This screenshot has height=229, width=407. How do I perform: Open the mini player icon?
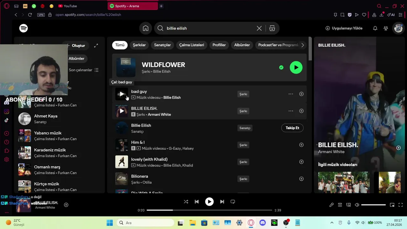point(392,205)
